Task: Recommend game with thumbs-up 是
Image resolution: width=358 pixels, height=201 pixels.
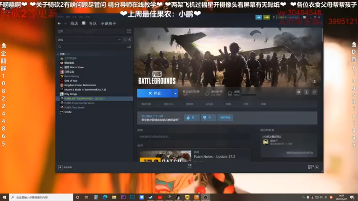Action: (x=192, y=117)
